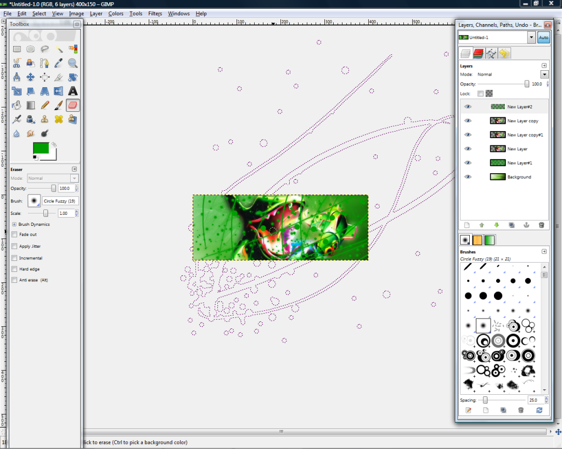
Task: Click the green foreground color swatch
Action: (41, 148)
